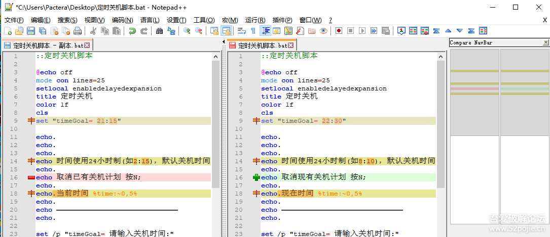This screenshot has width=550, height=237.
Task: Toggle synchronize vertical scrolling icon
Action: pyautogui.click(x=214, y=31)
